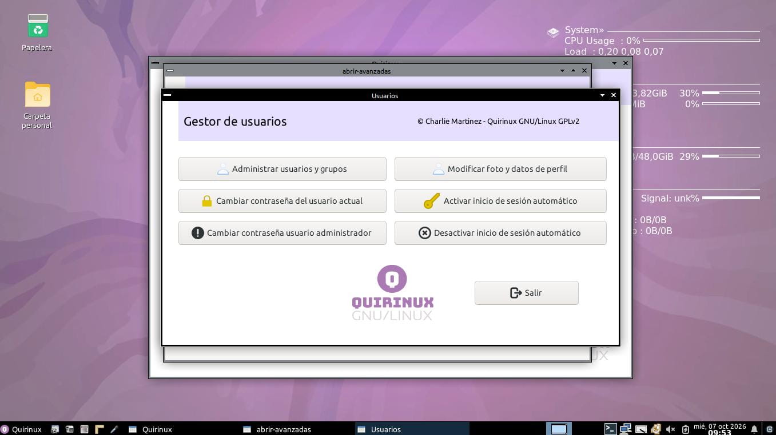The height and width of the screenshot is (435, 776).
Task: Click the second quick-launch icon beside the calculator
Action: click(69, 429)
